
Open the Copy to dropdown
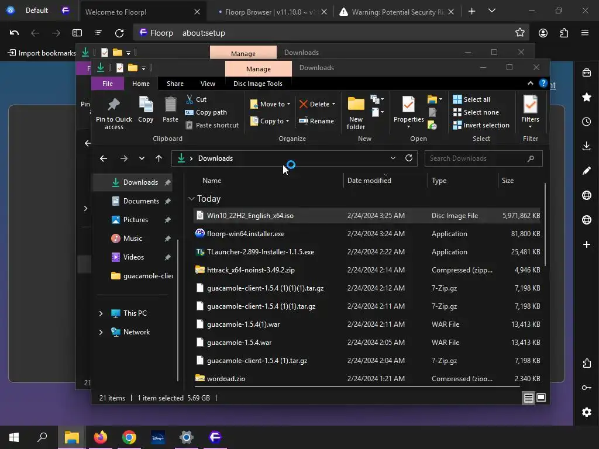pos(270,121)
